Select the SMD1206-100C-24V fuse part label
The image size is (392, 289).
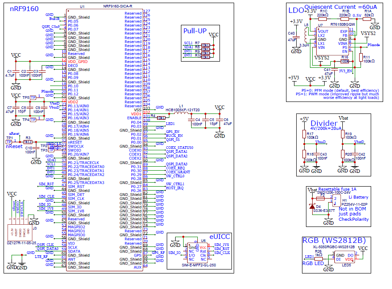pos(334,192)
